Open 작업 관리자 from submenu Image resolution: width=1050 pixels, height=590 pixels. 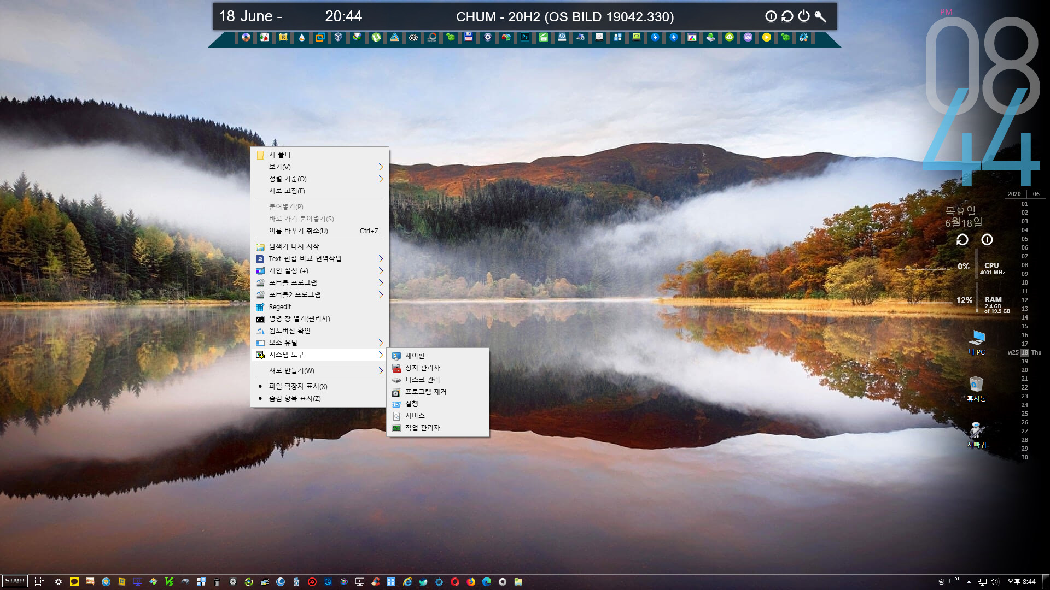point(437,428)
